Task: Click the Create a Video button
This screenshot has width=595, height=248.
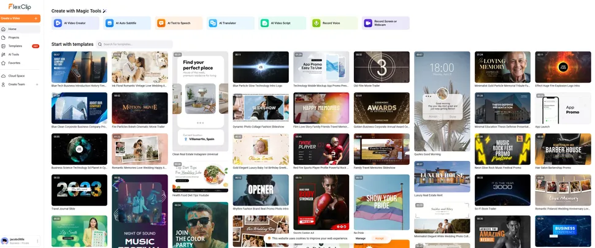Action: coord(18,19)
